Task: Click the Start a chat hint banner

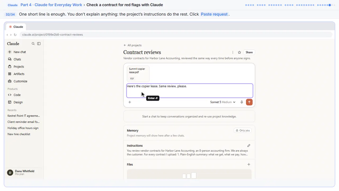Action: click(189, 116)
